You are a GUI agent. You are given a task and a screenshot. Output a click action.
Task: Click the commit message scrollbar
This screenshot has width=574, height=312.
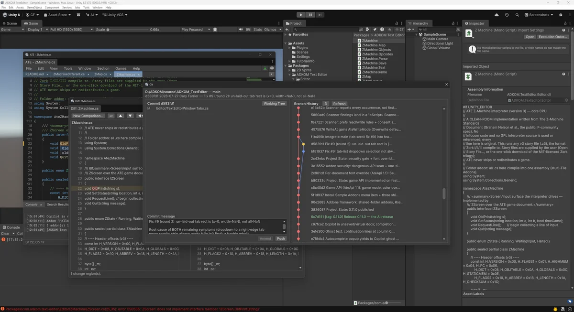(284, 227)
